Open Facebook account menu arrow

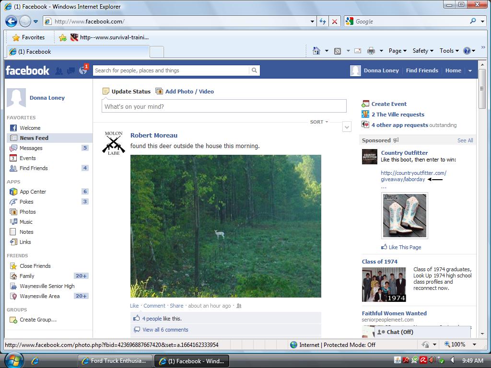coord(470,71)
